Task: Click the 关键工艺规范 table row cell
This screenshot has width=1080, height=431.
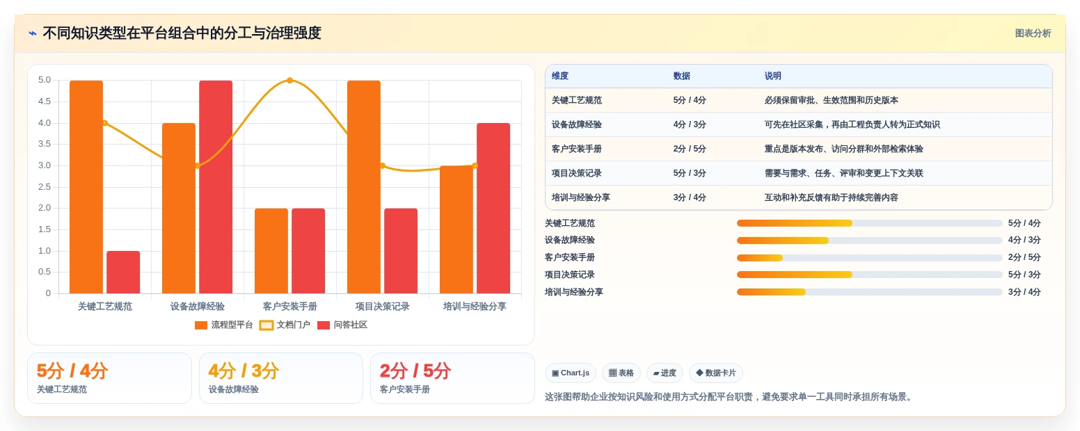Action: (605, 100)
